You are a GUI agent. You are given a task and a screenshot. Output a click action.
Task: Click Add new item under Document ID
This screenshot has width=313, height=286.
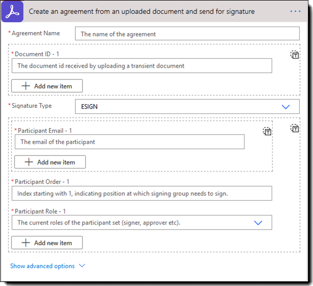47,86
